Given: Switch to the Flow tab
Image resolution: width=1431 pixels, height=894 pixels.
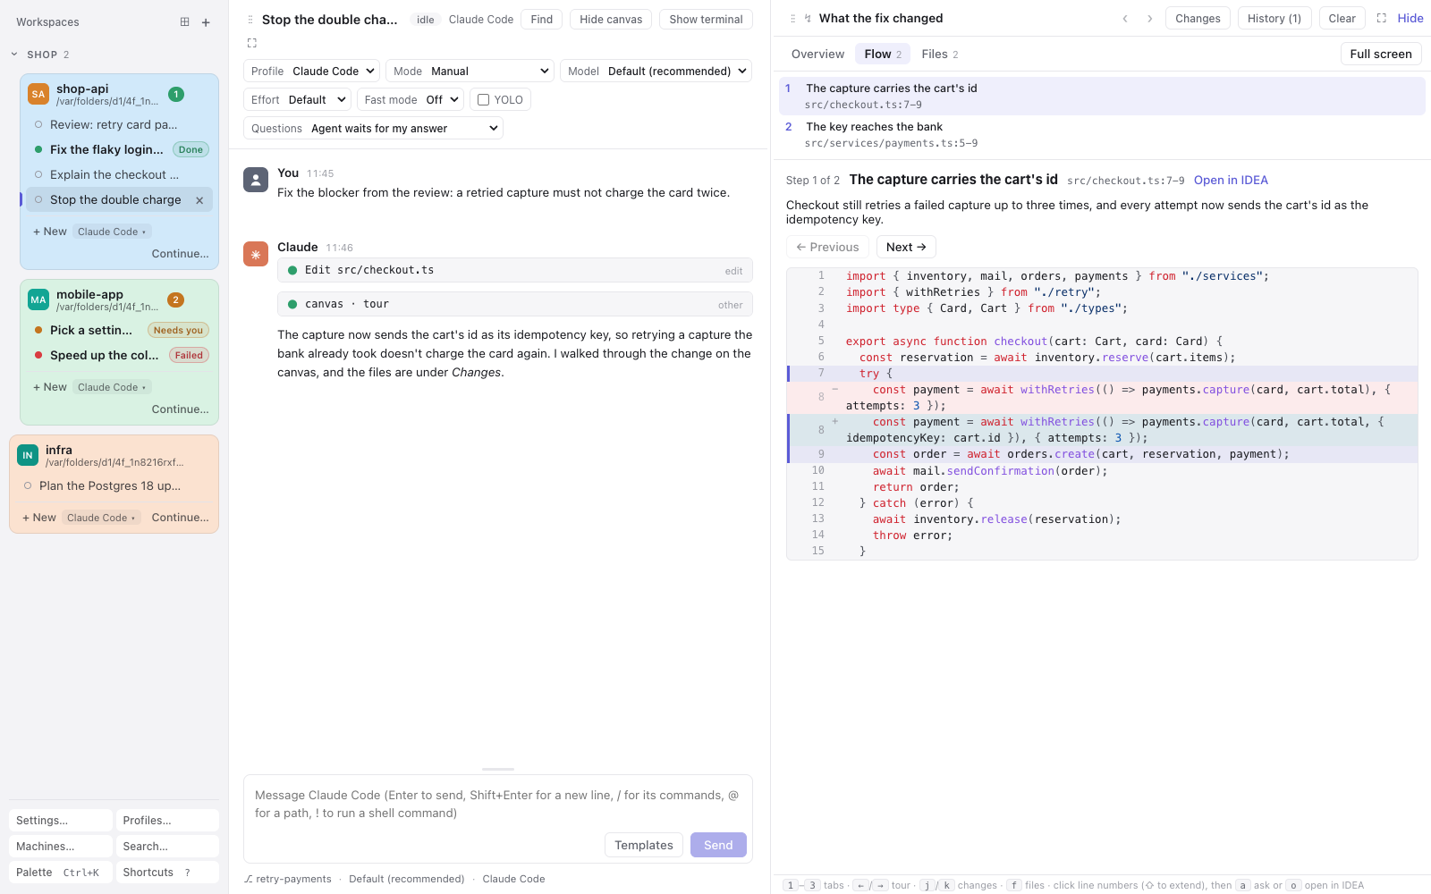Looking at the screenshot, I should pos(883,55).
